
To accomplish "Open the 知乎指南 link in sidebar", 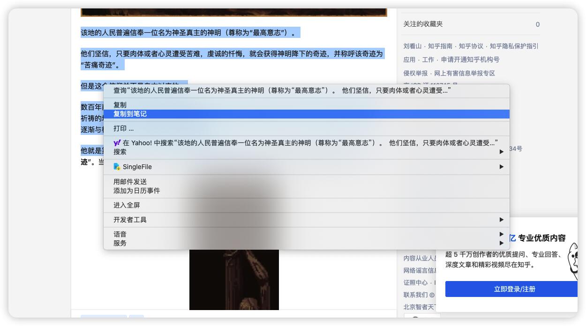I will coord(440,46).
